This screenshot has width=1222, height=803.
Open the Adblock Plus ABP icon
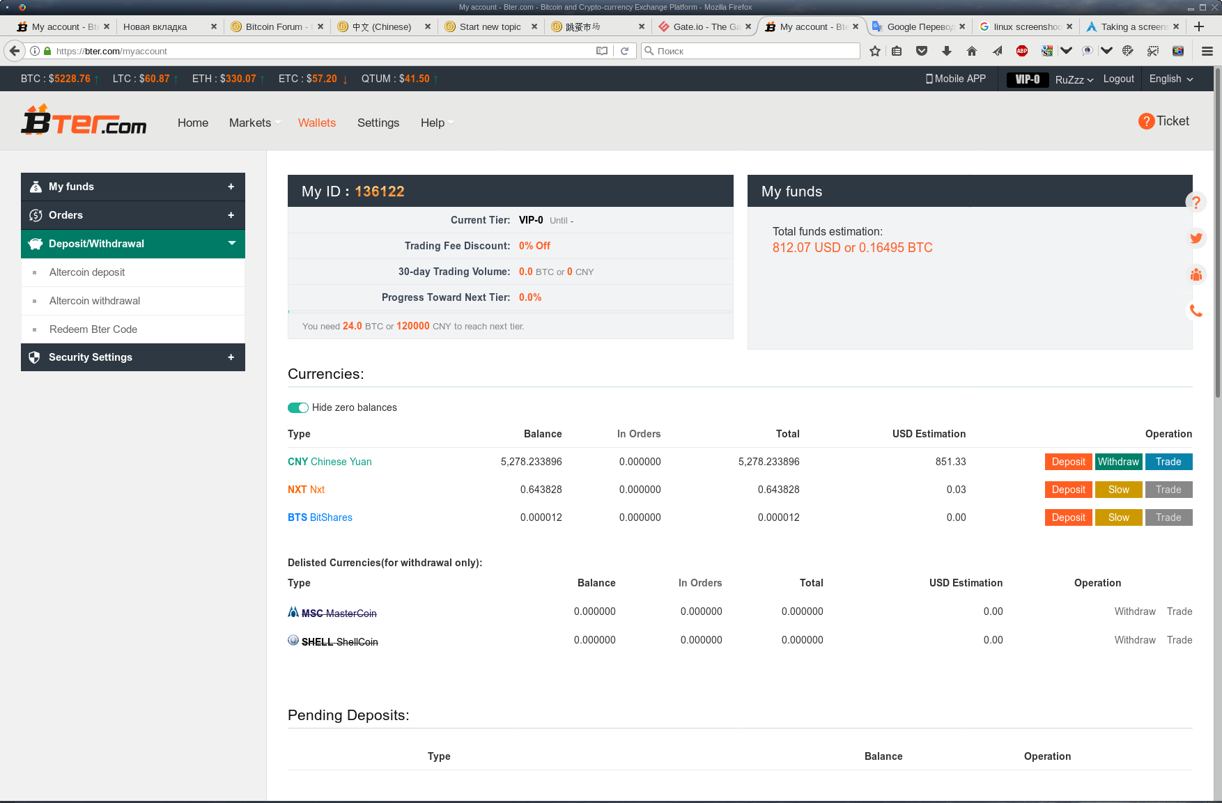1022,51
